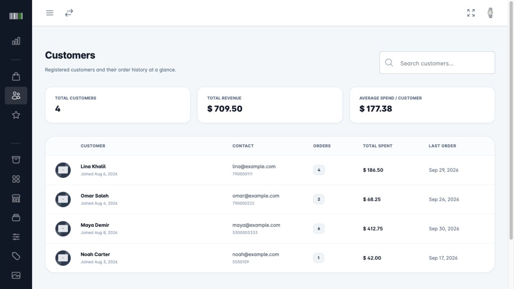Viewport: 514px width, 289px height.
Task: Click the text Joined Aug 3, 2026
Action: coord(99,262)
